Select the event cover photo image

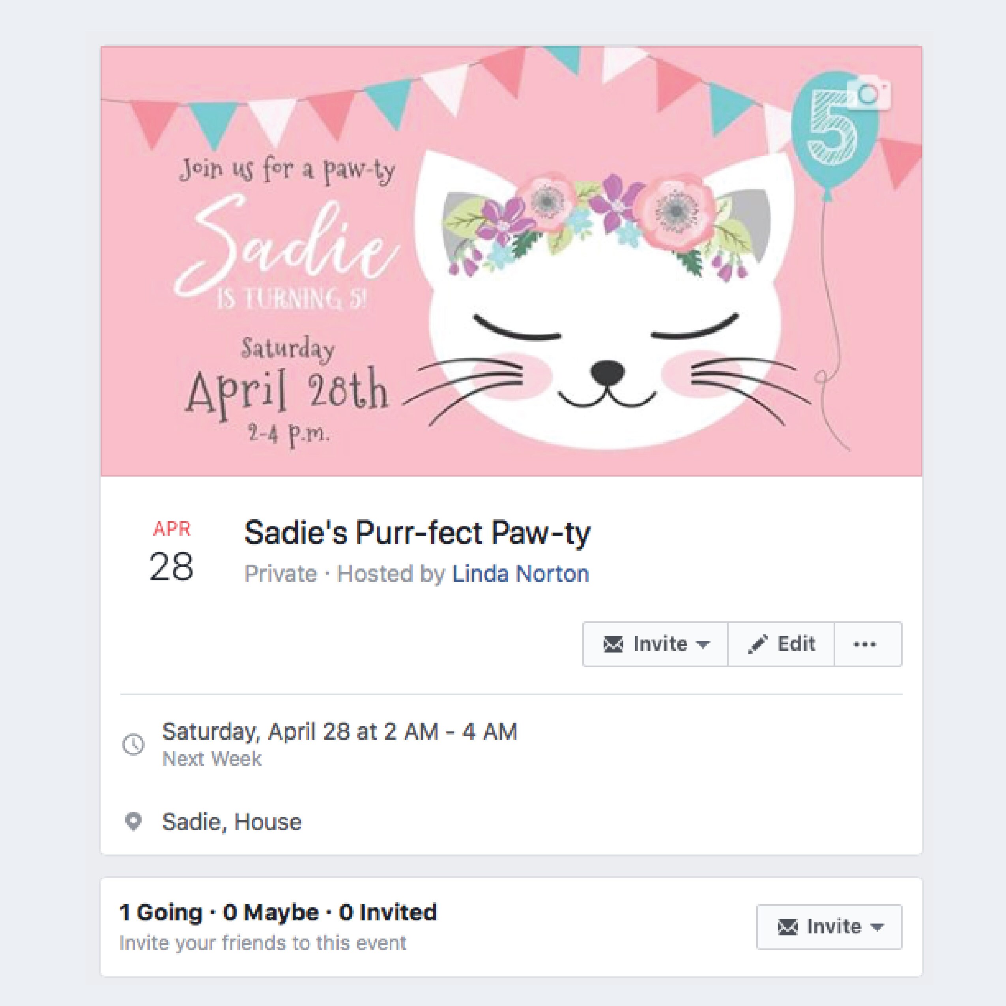tap(511, 261)
